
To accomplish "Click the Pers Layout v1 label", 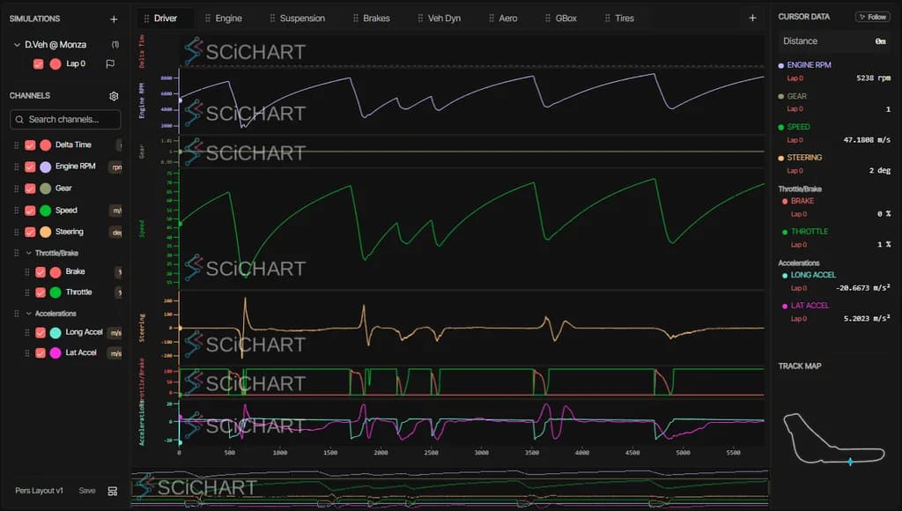I will click(39, 491).
